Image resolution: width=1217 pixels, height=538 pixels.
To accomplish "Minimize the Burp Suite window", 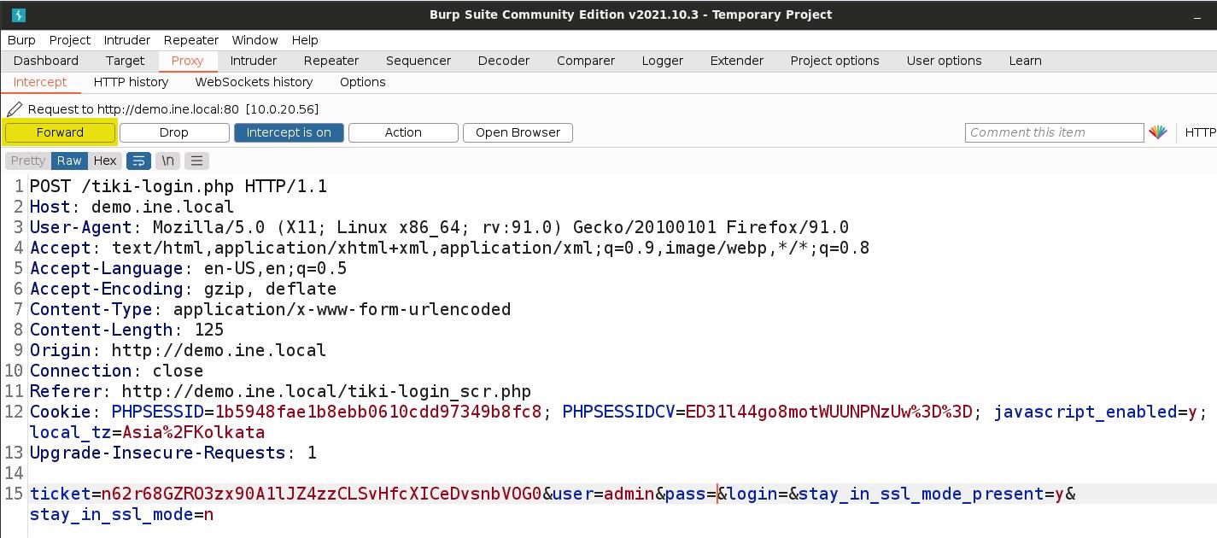I will [x=1198, y=15].
